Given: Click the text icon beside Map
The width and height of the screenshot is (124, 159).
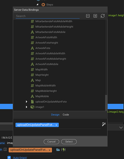Looking at the screenshot, I should point(32,80).
